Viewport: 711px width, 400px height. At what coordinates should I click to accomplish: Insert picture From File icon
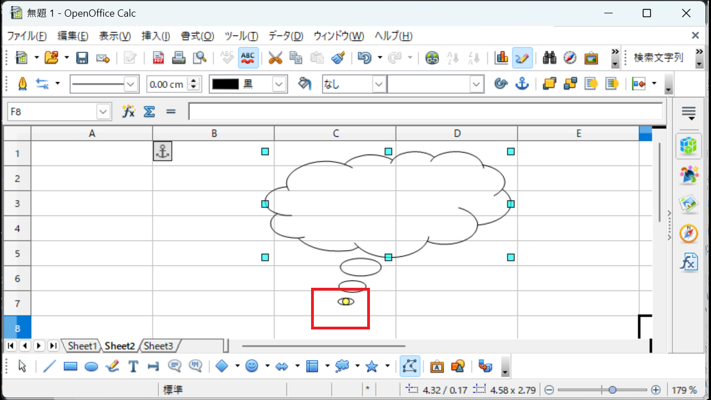click(x=458, y=366)
